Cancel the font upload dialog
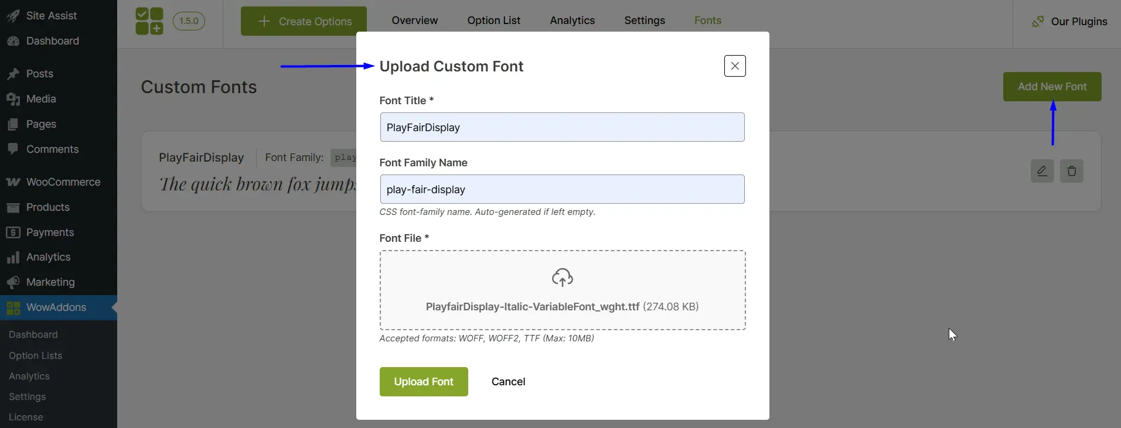Image resolution: width=1121 pixels, height=428 pixels. 508,382
